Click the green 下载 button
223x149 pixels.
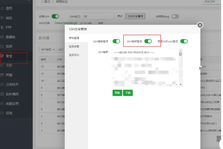click(x=128, y=93)
